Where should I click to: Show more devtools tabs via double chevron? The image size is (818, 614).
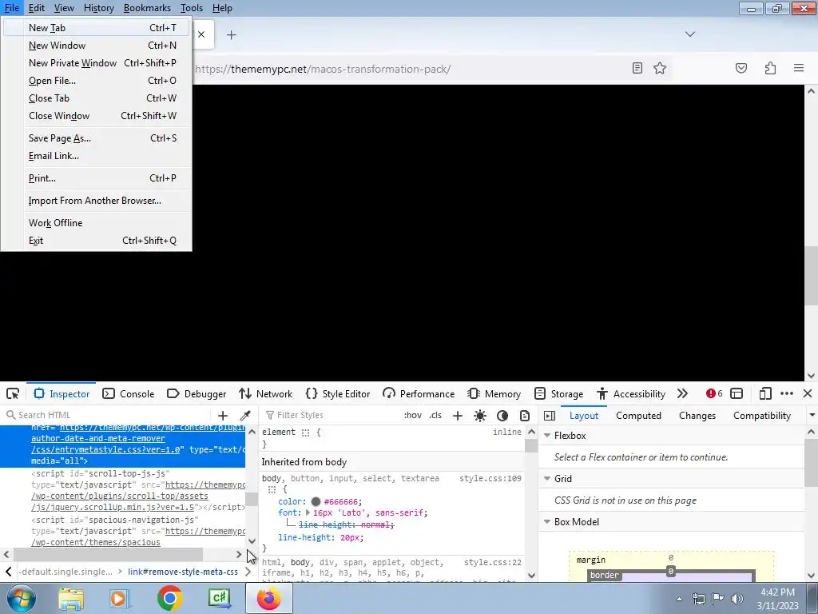(x=682, y=393)
